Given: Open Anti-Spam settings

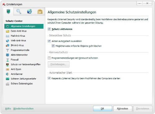Looking at the screenshot, I should click(16, 69).
